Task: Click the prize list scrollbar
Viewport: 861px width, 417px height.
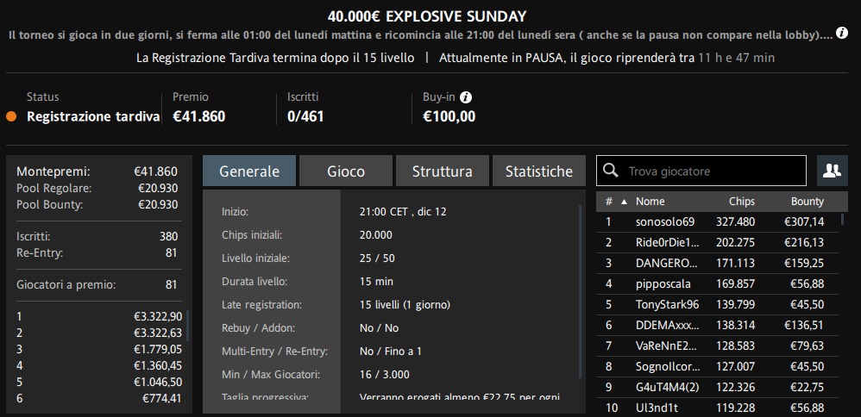Action: pyautogui.click(x=188, y=325)
